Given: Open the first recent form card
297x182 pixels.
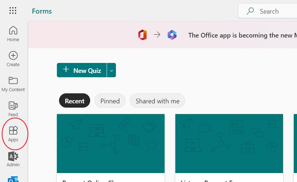Looking at the screenshot, I should [111, 147].
